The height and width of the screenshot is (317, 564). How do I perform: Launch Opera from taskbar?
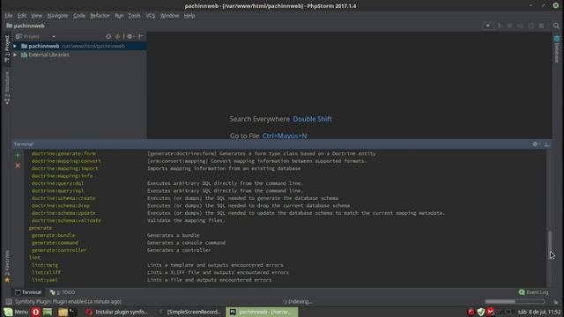[35, 312]
